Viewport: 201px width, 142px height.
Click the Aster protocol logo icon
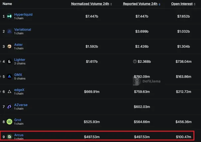[x=9, y=46]
